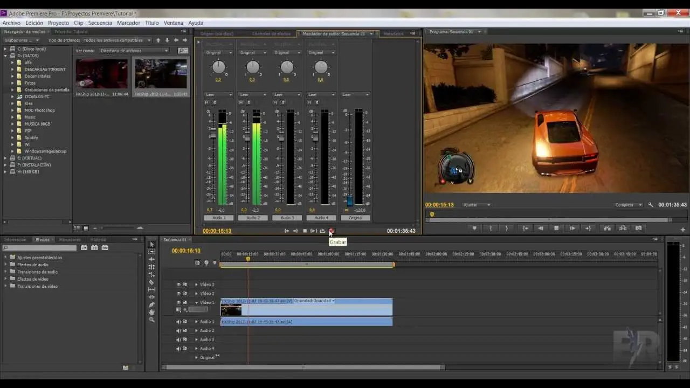Select the Slip tool

pos(151,289)
